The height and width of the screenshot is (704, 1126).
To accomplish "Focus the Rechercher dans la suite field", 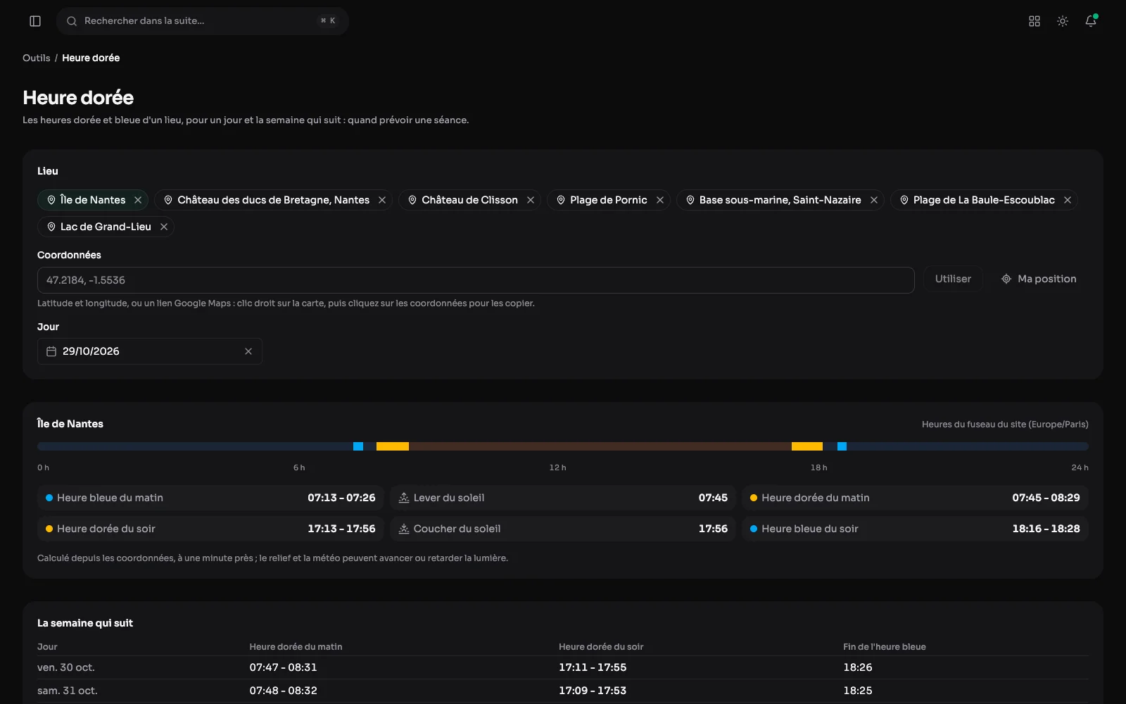I will click(x=203, y=21).
